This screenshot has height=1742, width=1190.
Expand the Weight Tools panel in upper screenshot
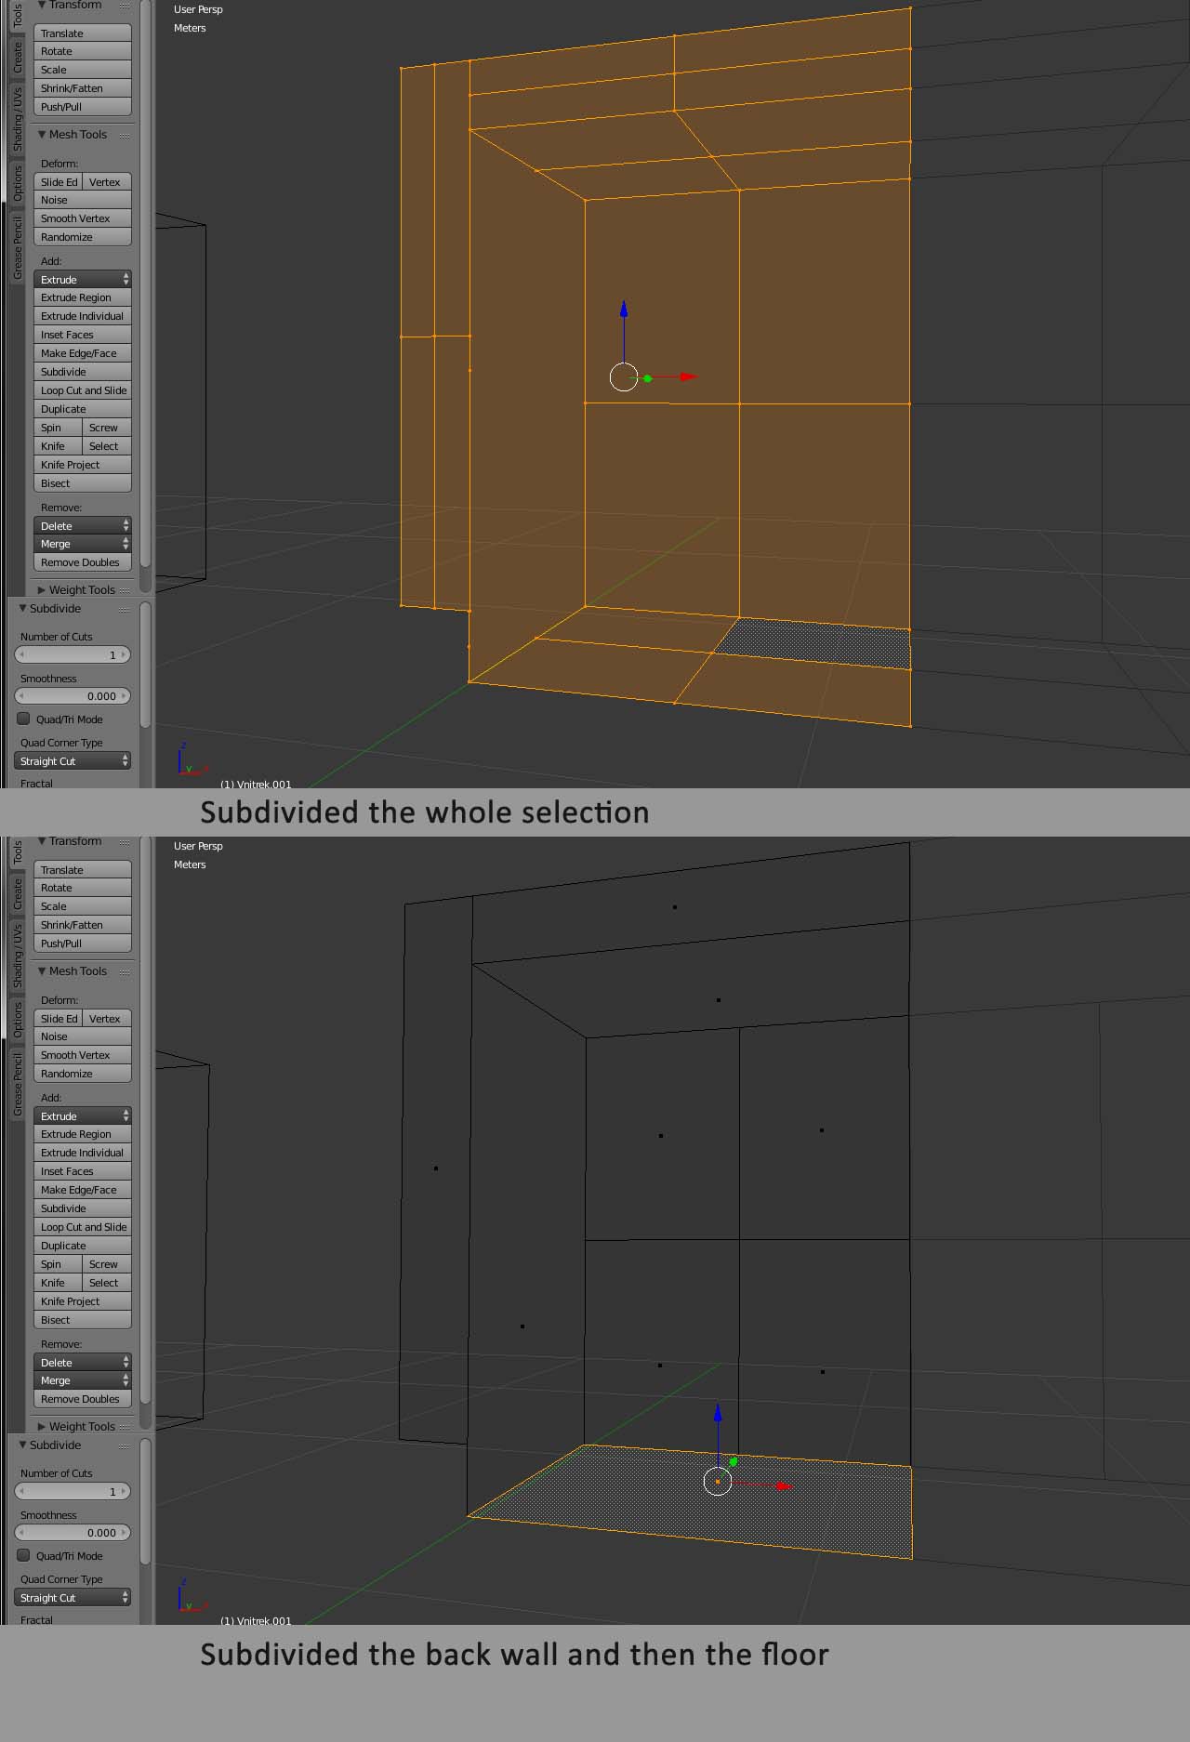[x=42, y=590]
